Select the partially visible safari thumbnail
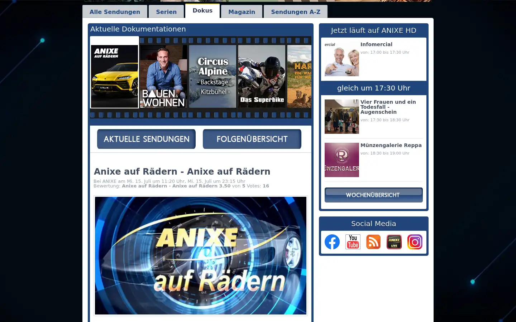Screen dimensions: 516x322 [299, 76]
